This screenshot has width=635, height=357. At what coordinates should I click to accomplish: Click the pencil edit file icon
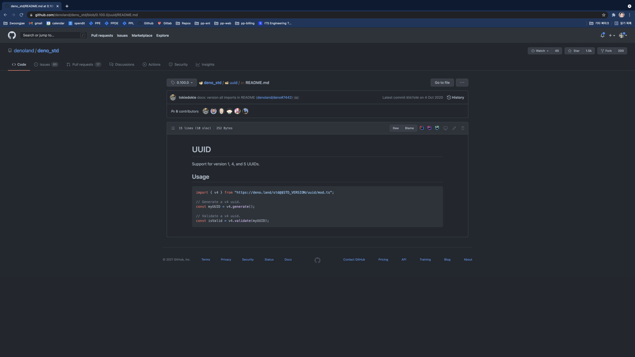[454, 128]
